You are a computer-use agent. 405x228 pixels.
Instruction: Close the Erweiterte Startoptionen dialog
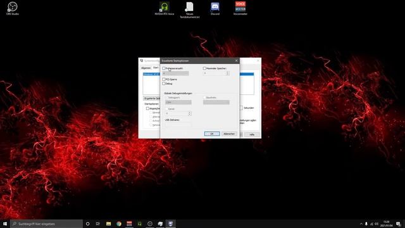pos(236,61)
